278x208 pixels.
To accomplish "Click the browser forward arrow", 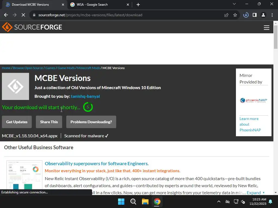I will [x=15, y=15].
